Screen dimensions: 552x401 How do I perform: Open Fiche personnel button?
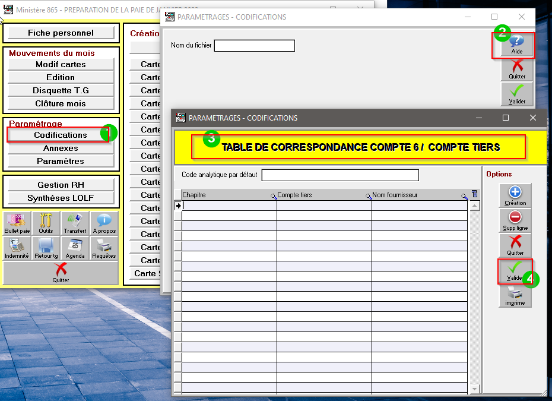click(x=61, y=33)
